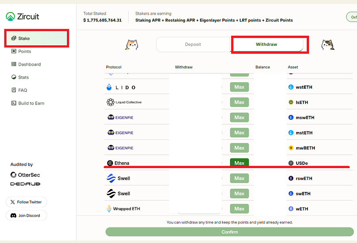Click Max for Wrapped ETH
357x243 pixels.
coord(239,209)
